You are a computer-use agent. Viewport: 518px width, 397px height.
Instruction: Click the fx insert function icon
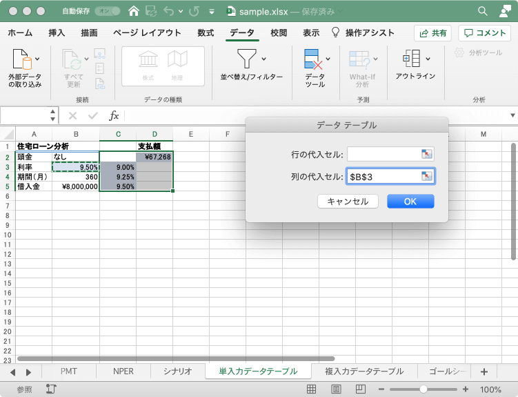pos(114,116)
